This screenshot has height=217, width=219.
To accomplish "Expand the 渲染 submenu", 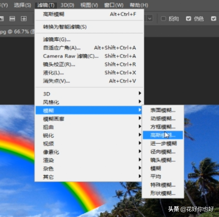I will pos(89,160).
